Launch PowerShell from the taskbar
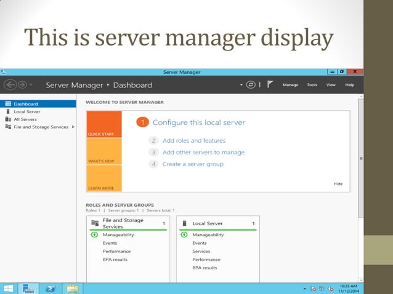393x294 pixels. pos(50,288)
